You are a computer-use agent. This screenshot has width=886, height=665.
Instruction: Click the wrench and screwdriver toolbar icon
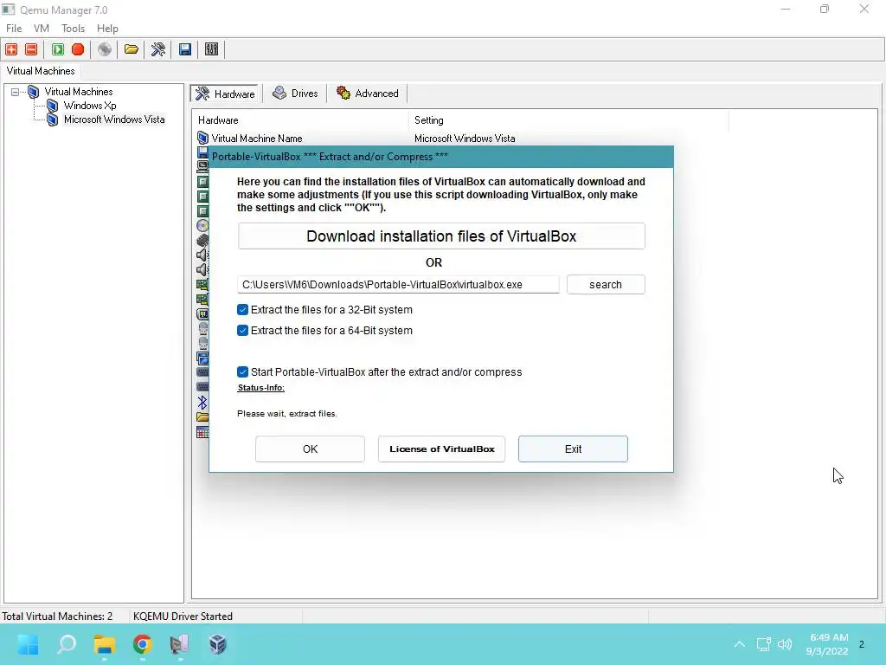pyautogui.click(x=158, y=49)
